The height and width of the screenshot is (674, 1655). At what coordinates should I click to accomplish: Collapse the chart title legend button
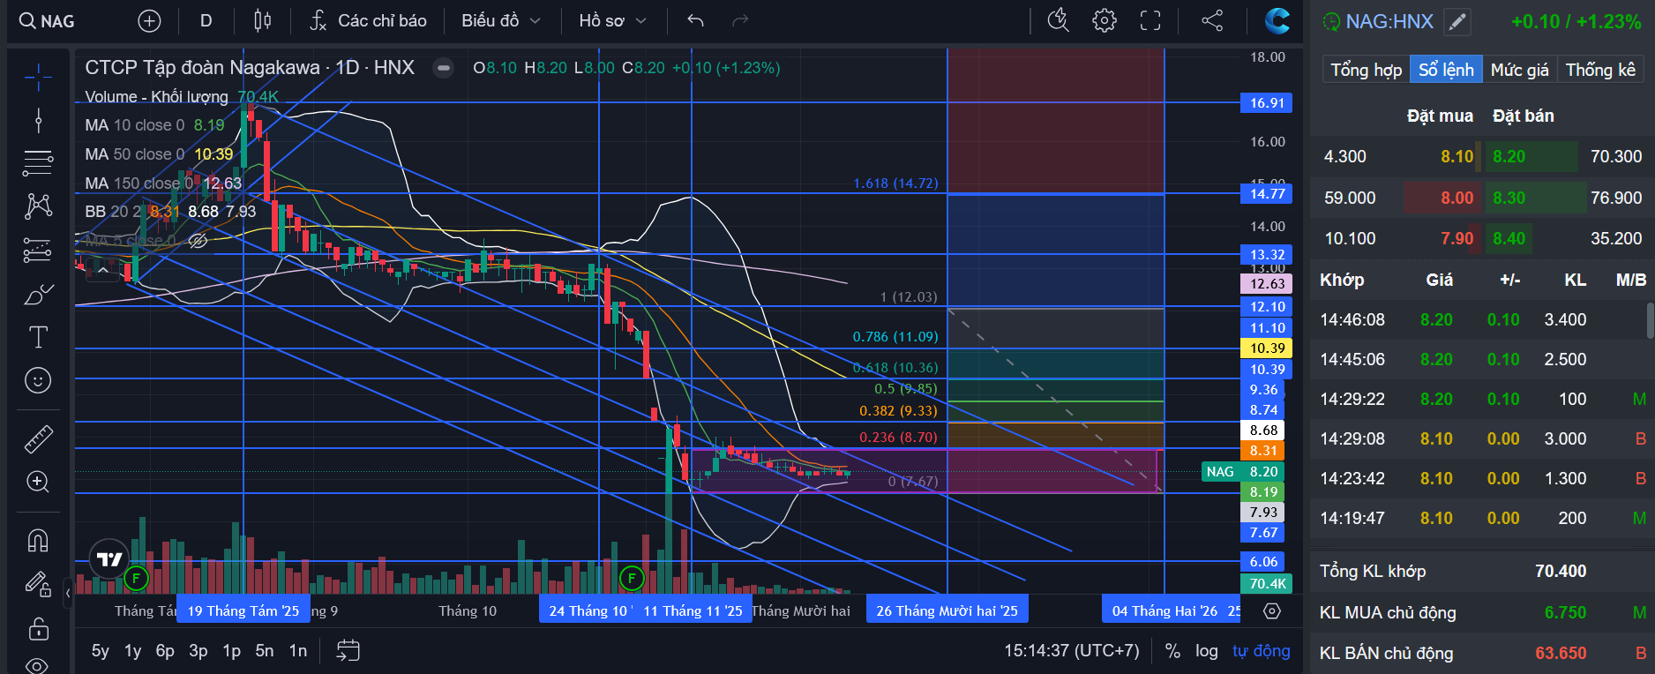pyautogui.click(x=444, y=68)
